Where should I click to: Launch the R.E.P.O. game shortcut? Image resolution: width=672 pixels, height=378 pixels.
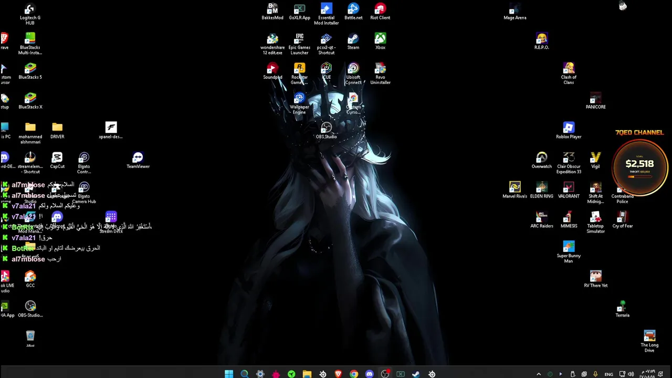(542, 41)
